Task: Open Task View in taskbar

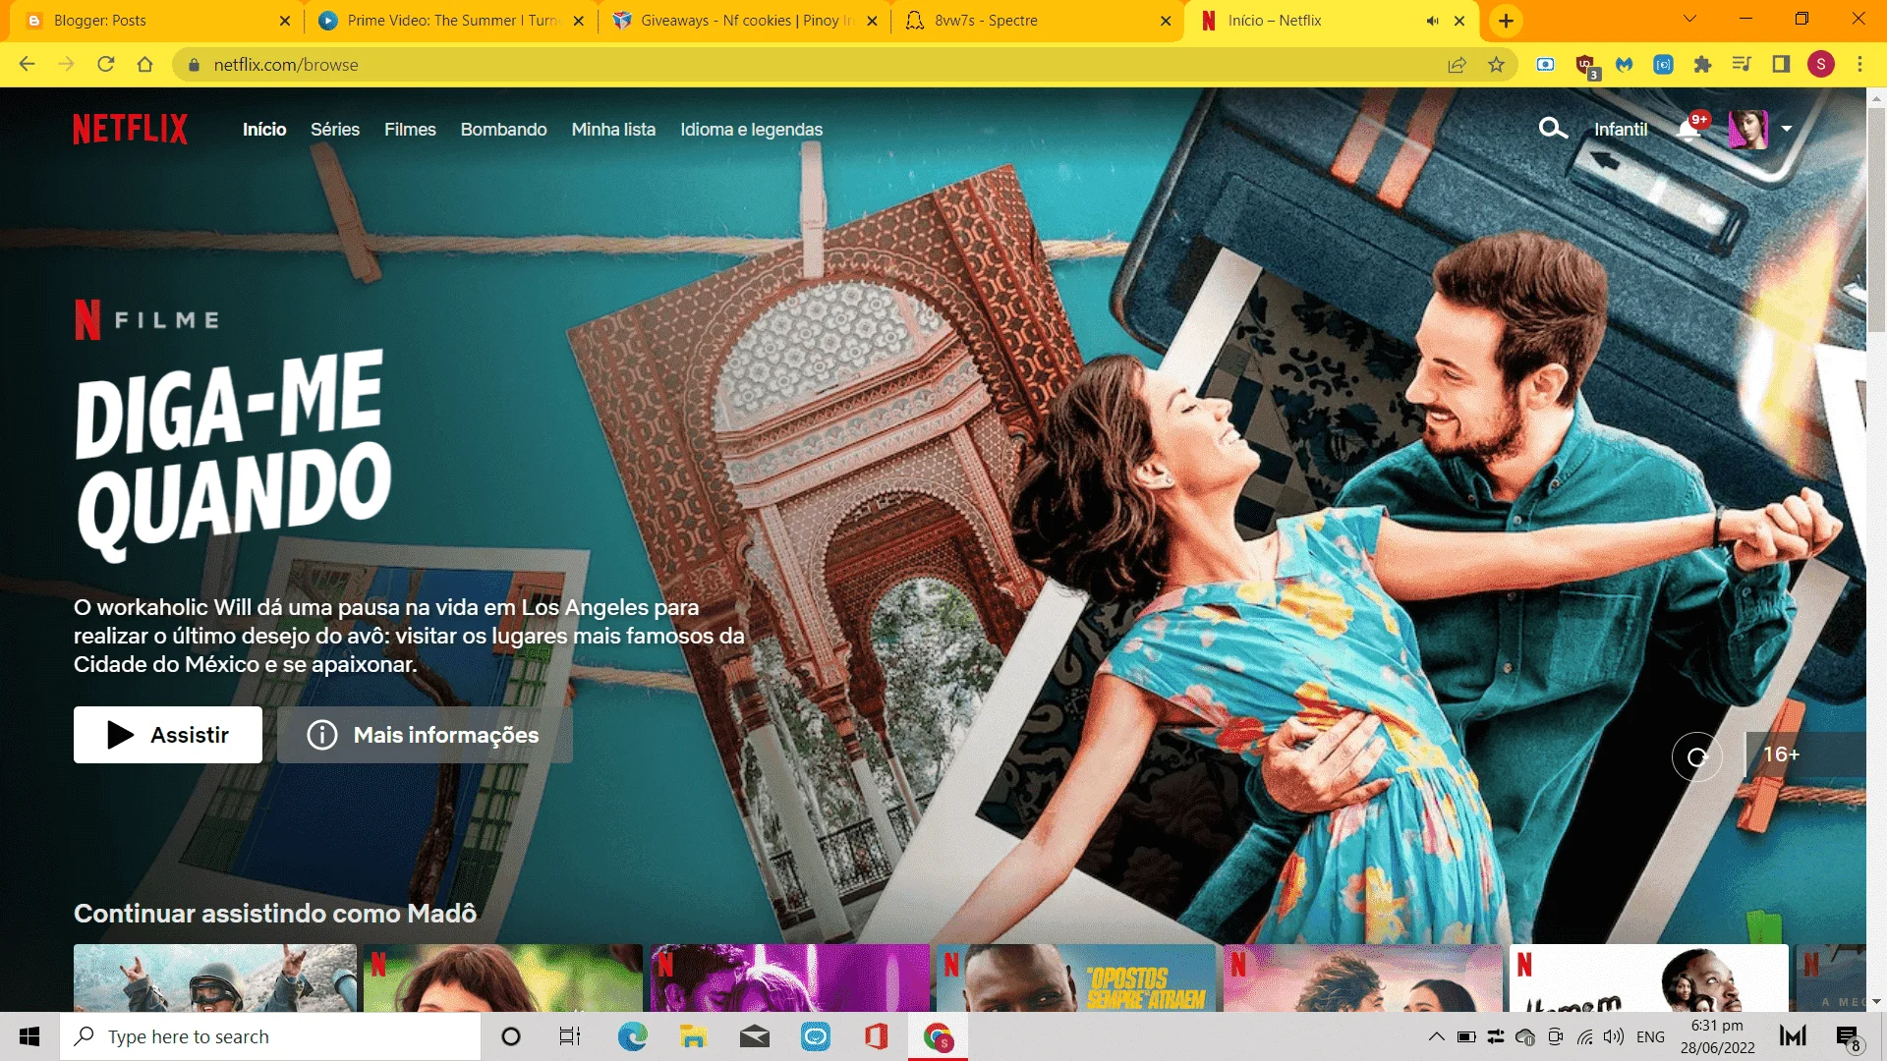Action: (570, 1036)
